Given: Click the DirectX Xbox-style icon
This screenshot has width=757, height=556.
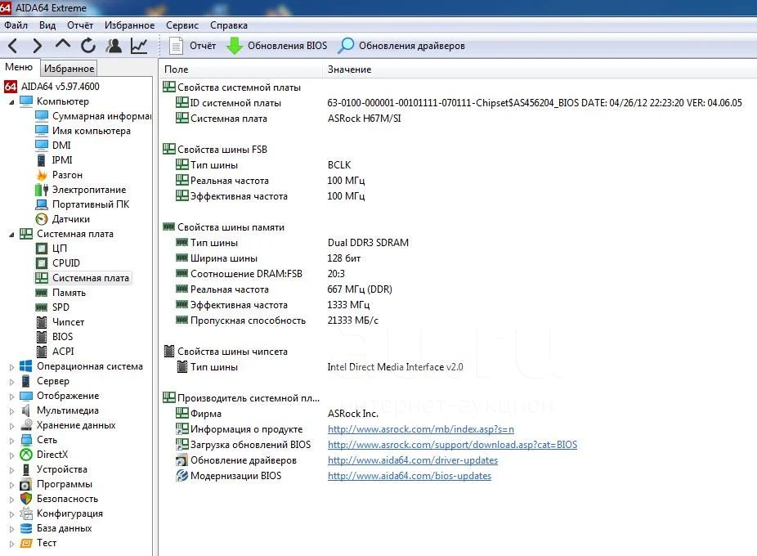Looking at the screenshot, I should pyautogui.click(x=26, y=455).
